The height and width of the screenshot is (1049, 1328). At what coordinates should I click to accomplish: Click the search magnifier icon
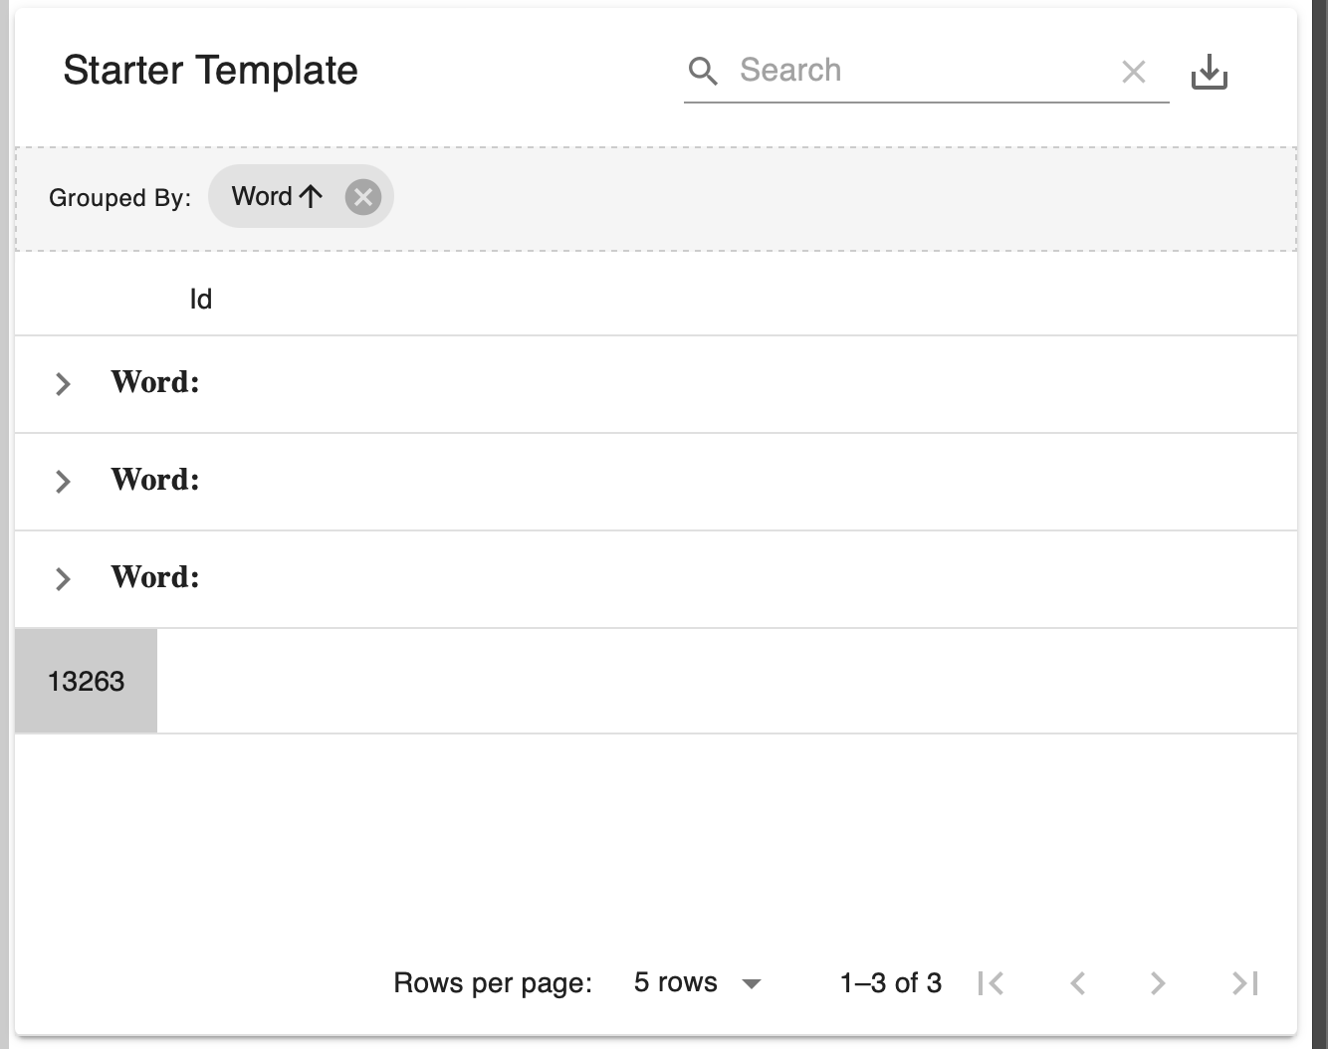(703, 71)
